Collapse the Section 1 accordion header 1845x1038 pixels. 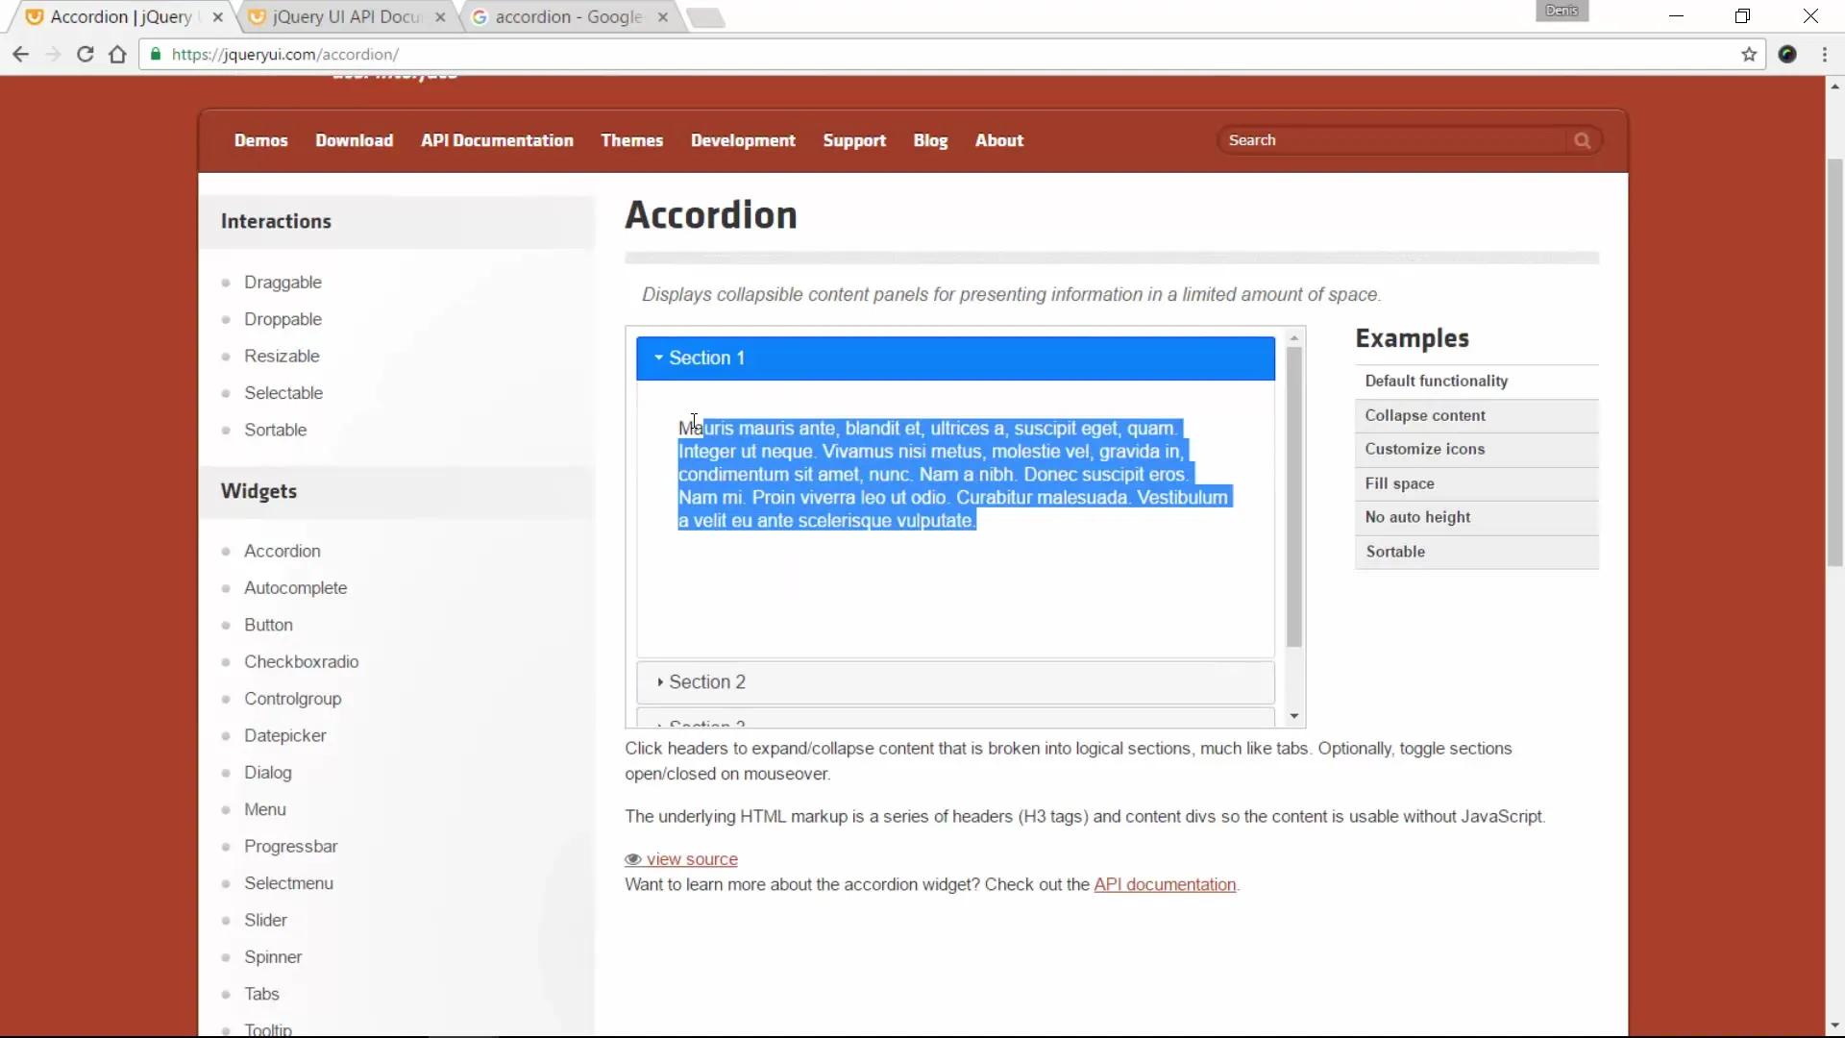point(954,358)
